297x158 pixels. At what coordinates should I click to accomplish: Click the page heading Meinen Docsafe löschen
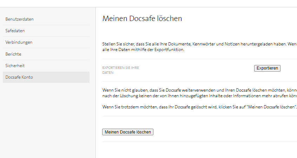click(x=142, y=19)
